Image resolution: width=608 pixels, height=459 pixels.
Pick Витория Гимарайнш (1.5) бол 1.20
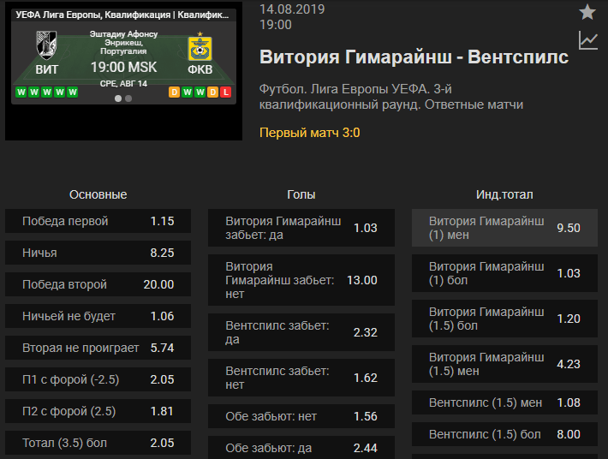click(504, 319)
